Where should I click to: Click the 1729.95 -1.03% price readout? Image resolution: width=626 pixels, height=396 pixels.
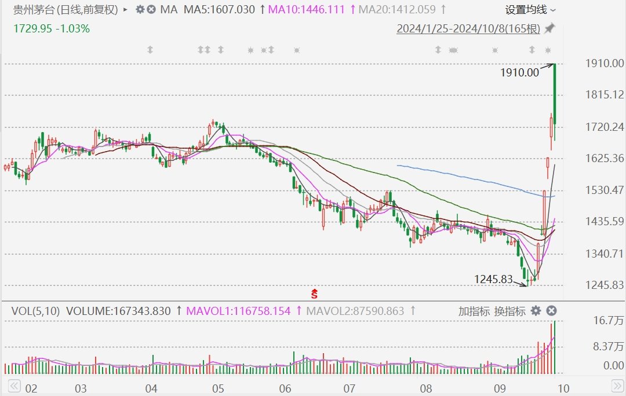click(52, 29)
